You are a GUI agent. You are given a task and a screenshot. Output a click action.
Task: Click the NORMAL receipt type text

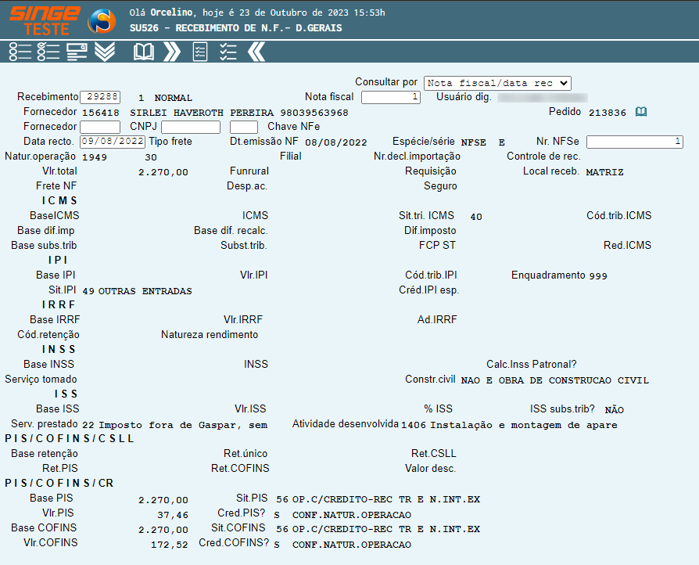pyautogui.click(x=173, y=98)
